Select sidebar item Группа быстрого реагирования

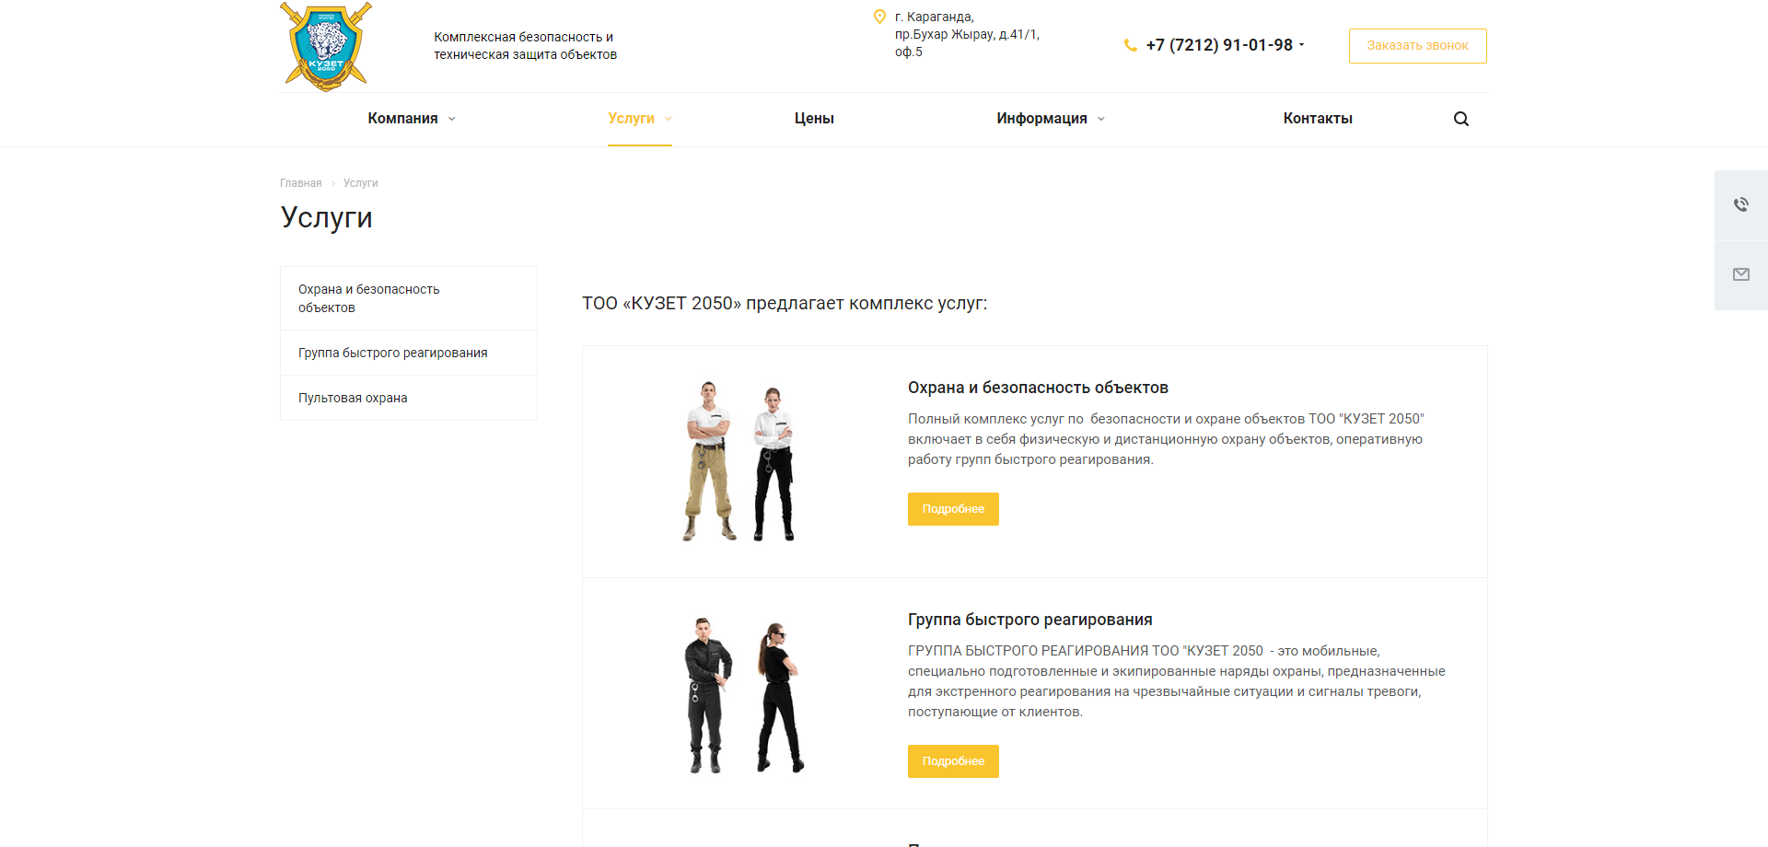(x=409, y=353)
